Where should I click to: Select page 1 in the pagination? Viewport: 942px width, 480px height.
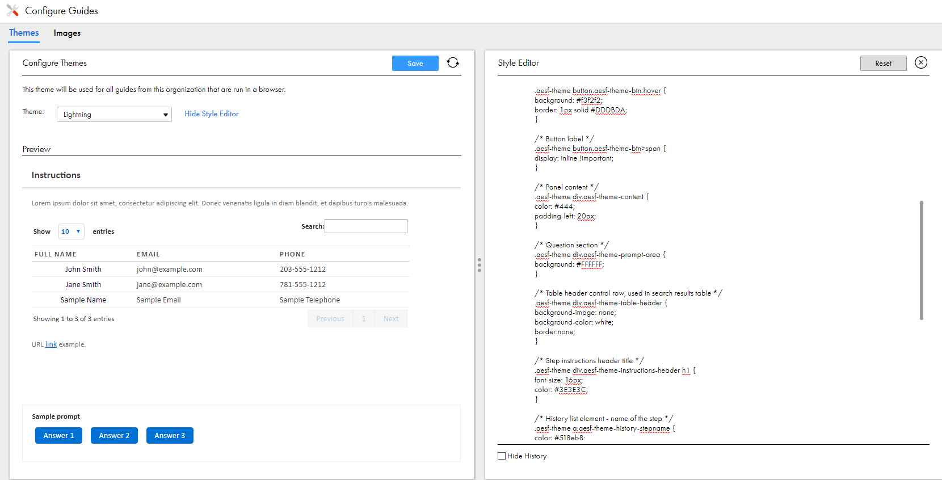[x=364, y=319]
